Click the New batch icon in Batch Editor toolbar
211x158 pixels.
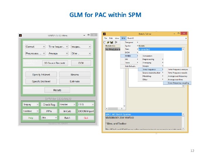point(104,42)
